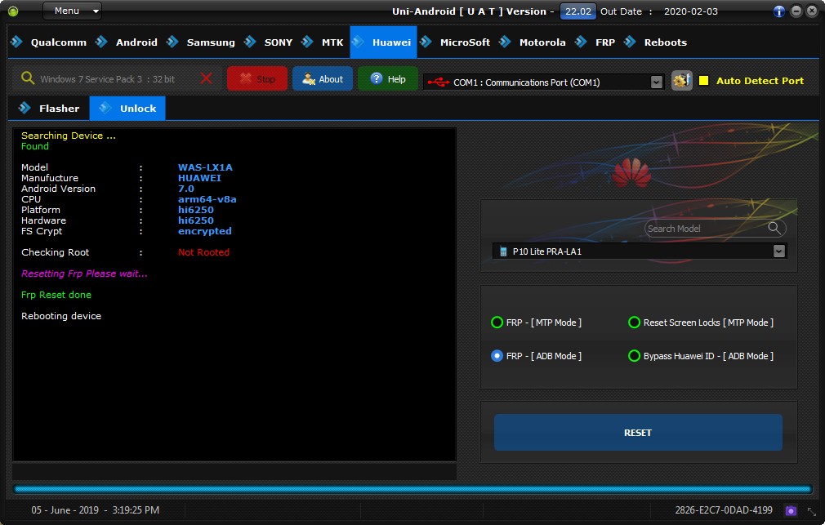Minimize the Uni-Android window
Screen dimensions: 825x525
coord(796,11)
